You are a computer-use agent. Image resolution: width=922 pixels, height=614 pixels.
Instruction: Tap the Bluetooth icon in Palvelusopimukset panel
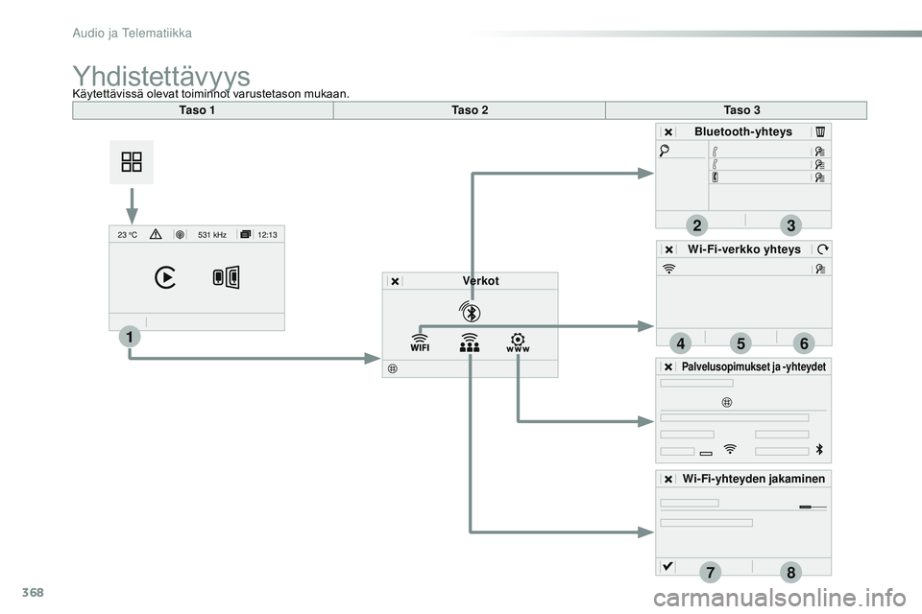pos(819,450)
